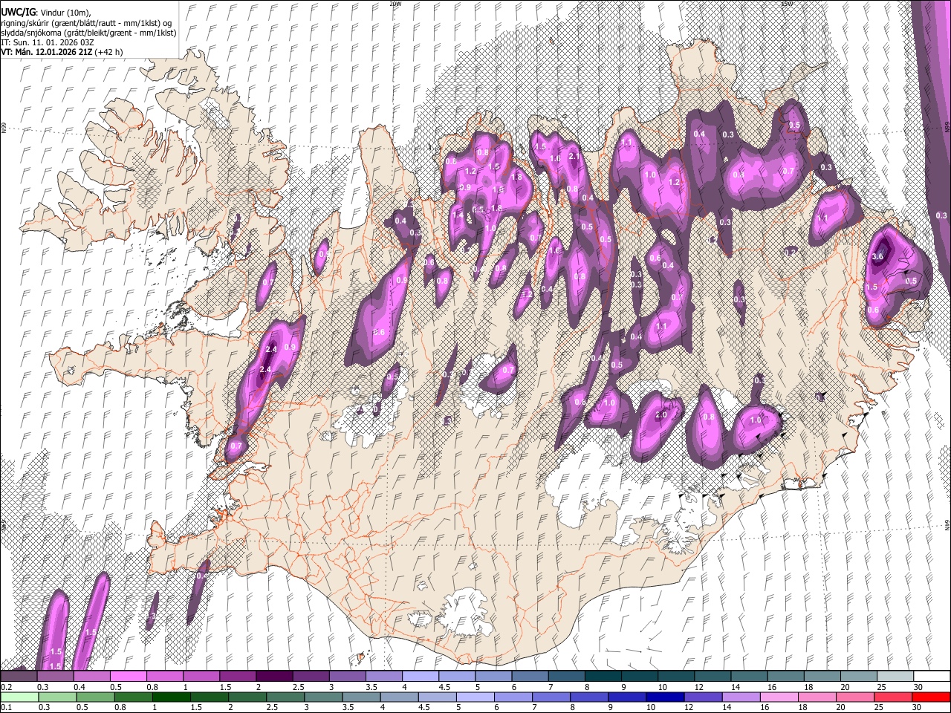This screenshot has height=713, width=951.
Task: Click the 2.0 precipitation value in the southeast
Action: click(661, 415)
